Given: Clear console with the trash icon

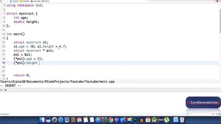Looking at the screenshot, I should pos(213,114).
